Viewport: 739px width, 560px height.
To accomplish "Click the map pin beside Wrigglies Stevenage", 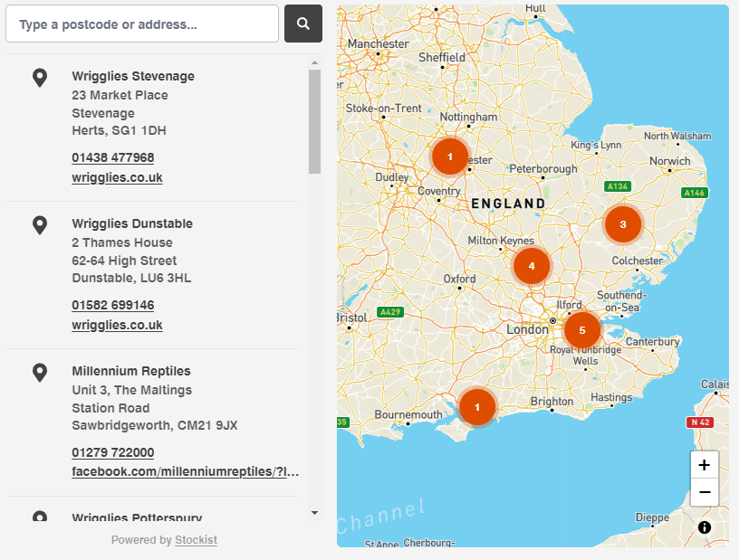I will point(40,78).
